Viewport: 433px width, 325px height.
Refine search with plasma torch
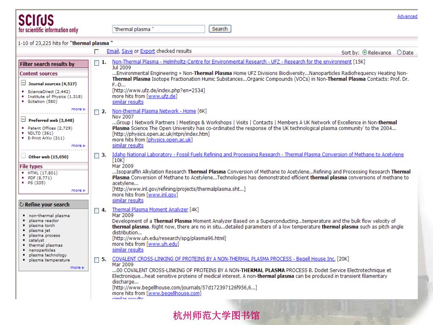point(42,226)
